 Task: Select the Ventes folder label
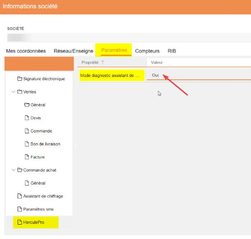pos(30,92)
